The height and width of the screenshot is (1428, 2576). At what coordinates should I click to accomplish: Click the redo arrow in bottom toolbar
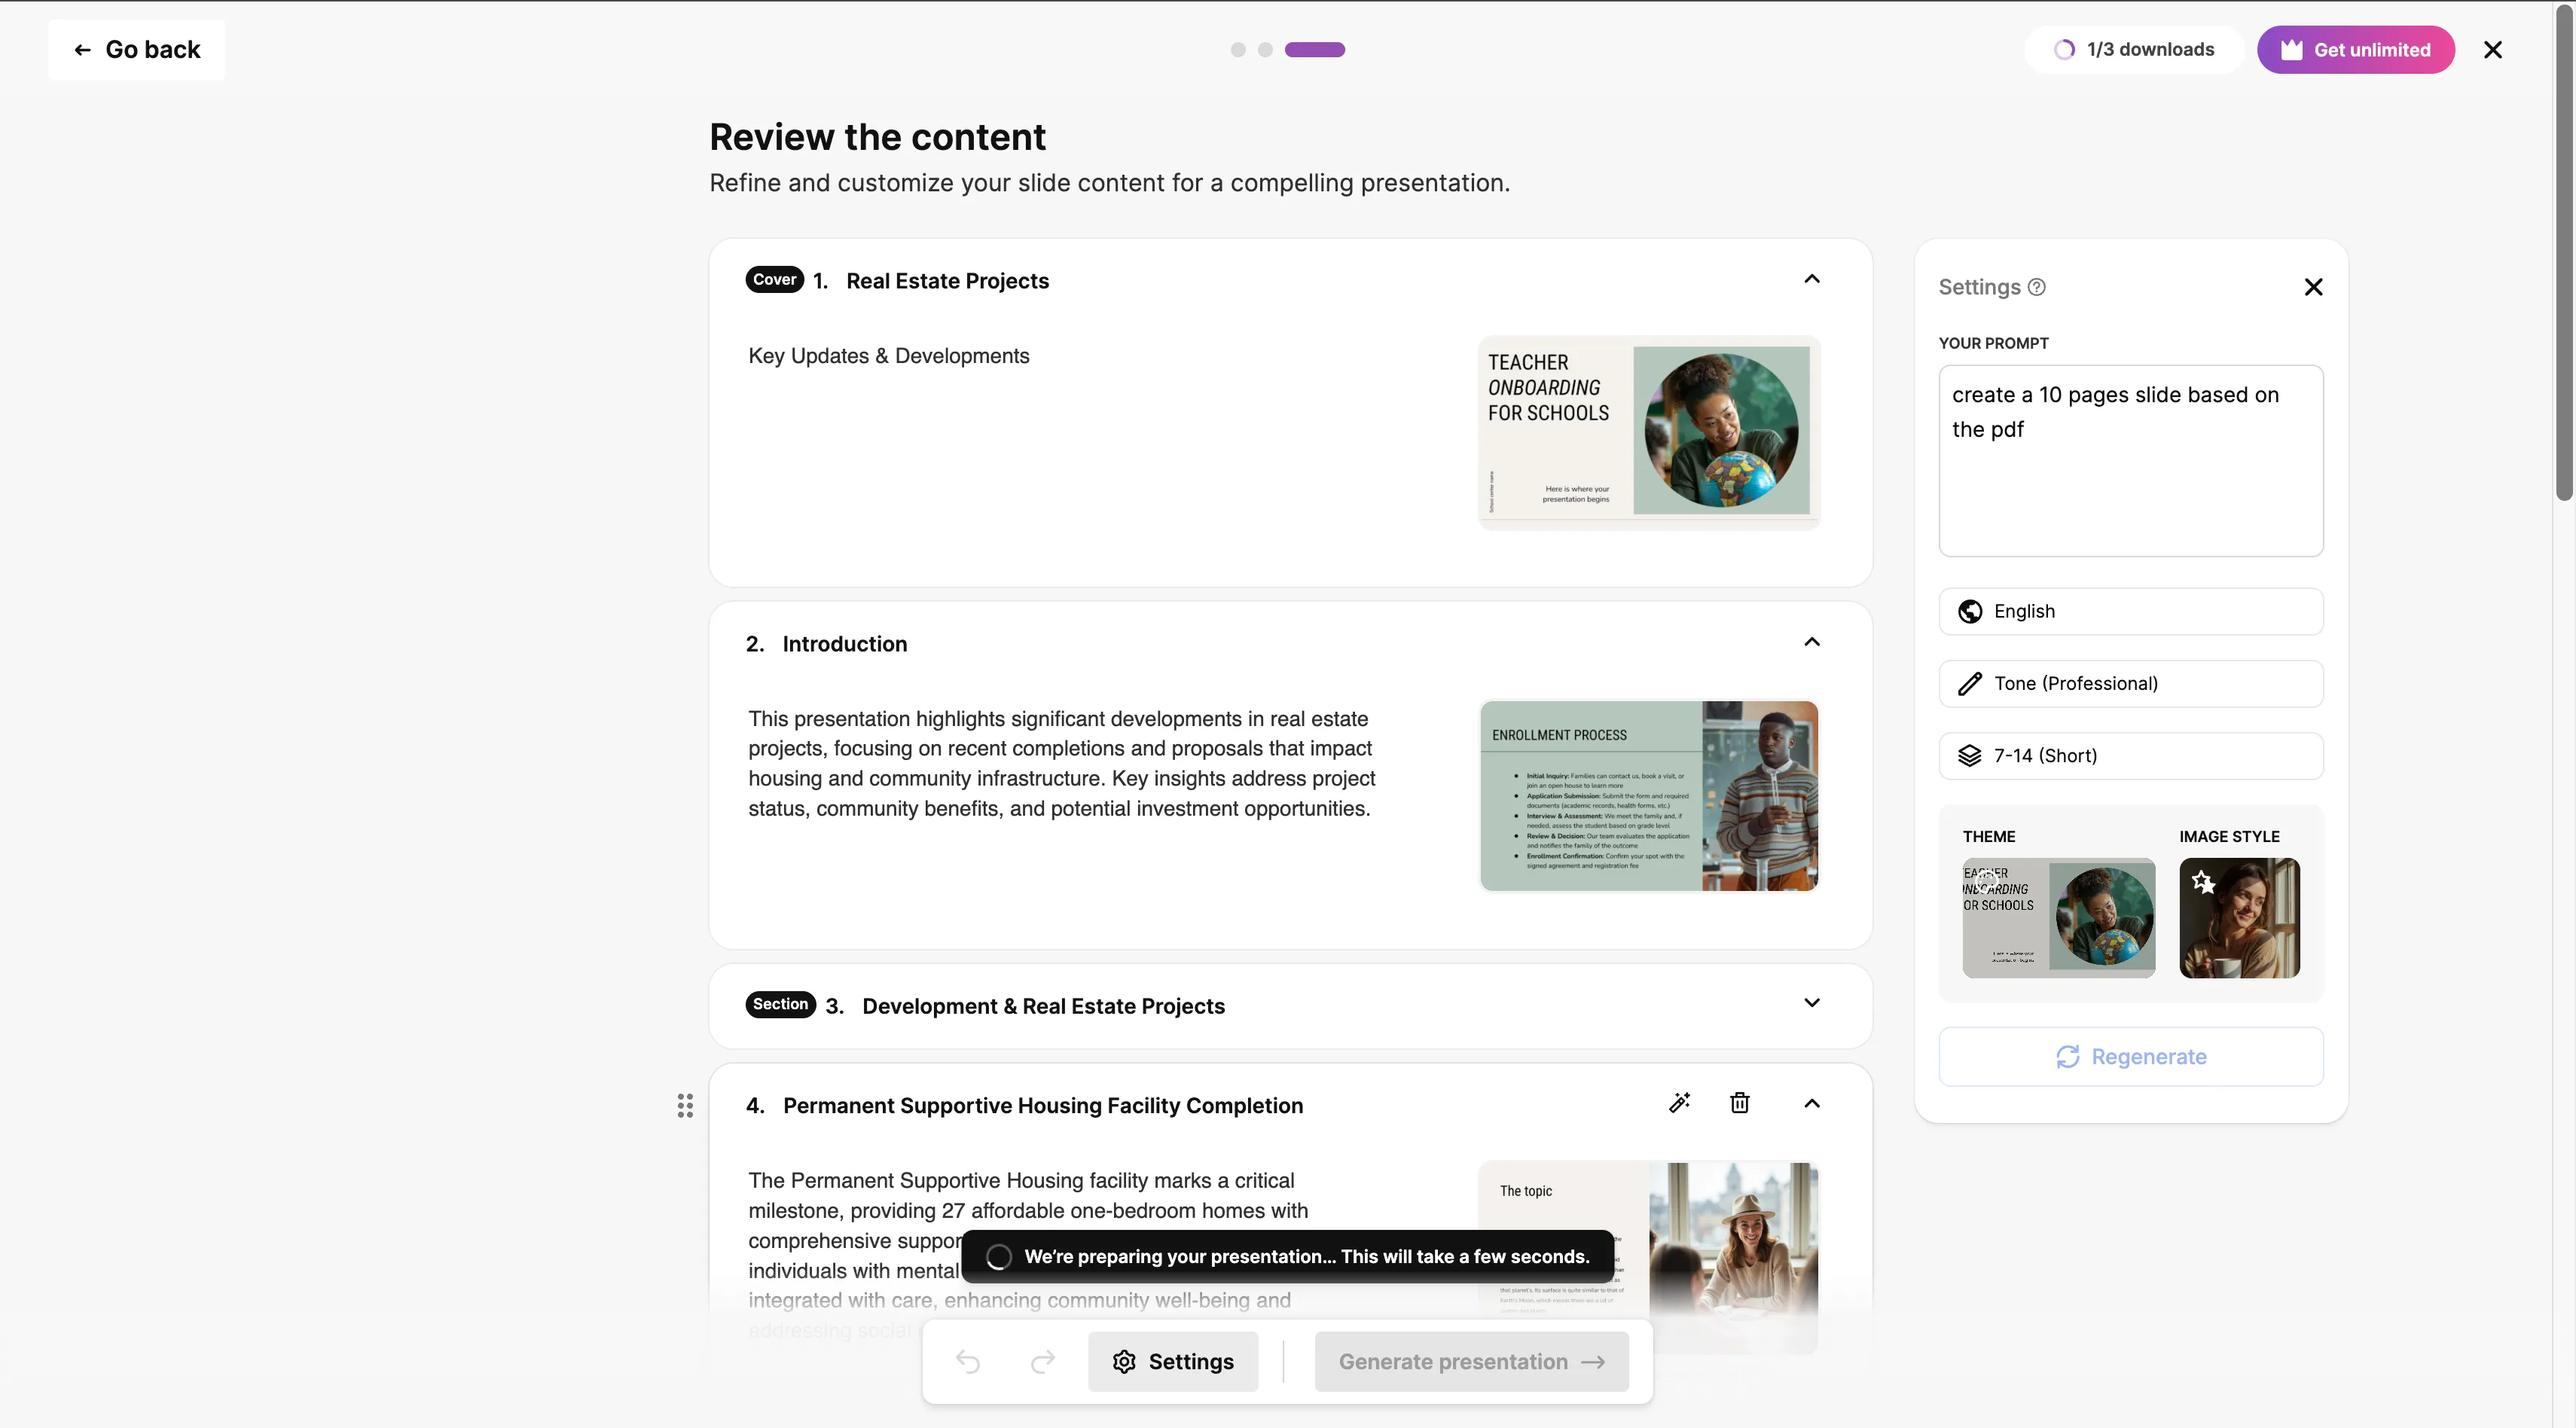pos(1043,1361)
